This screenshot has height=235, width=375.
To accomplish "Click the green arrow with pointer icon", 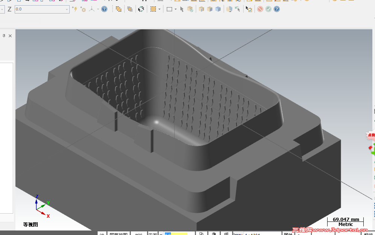I will [x=238, y=9].
